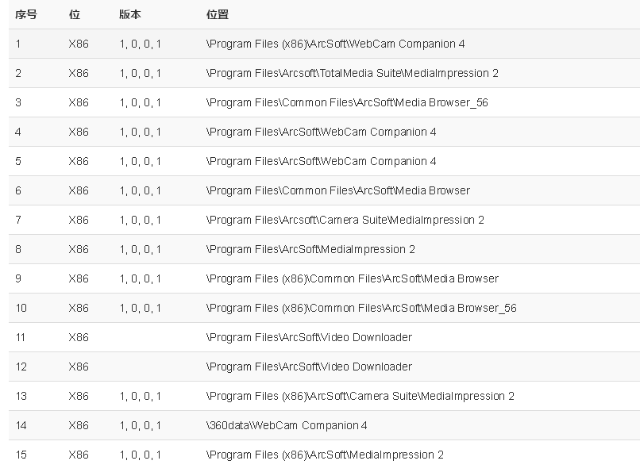
Task: Click version 1, 0, 0, 1 in row 7
Action: (x=141, y=220)
